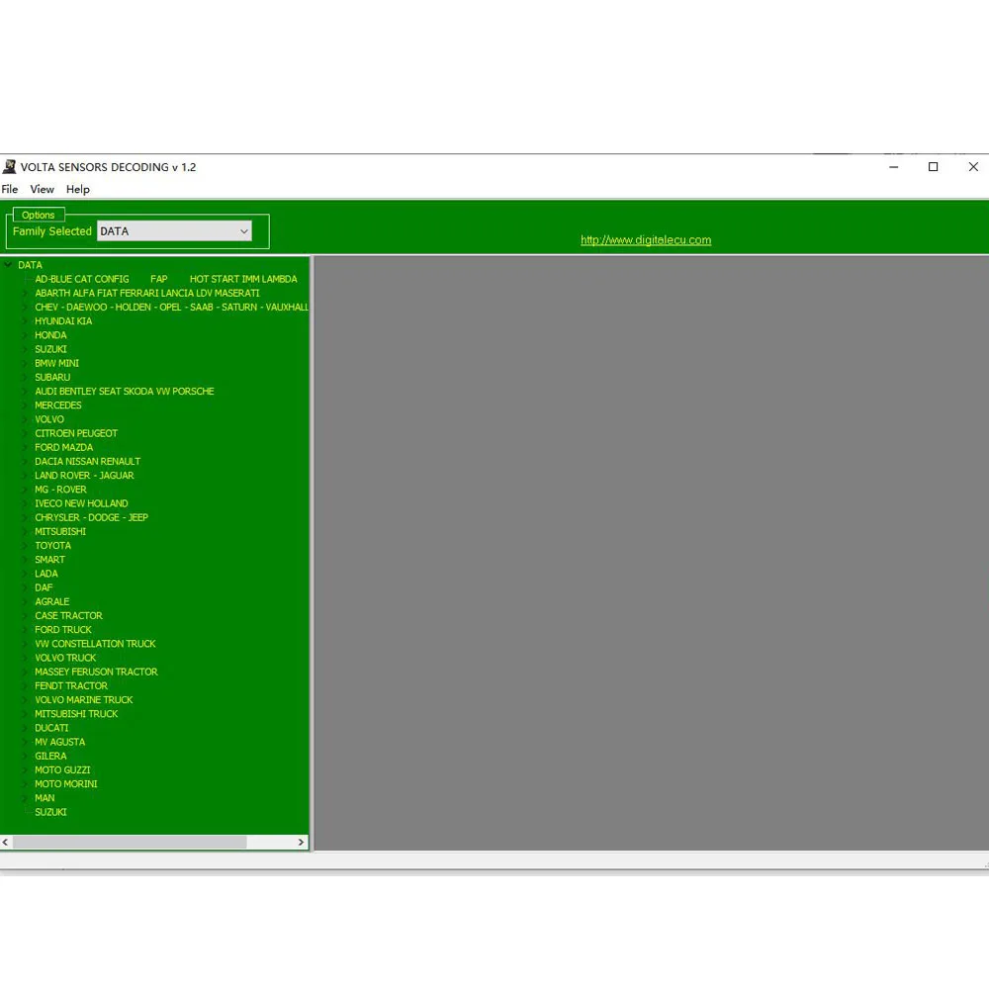Select DACIA NISSAN RENAULT tree item

click(x=88, y=461)
